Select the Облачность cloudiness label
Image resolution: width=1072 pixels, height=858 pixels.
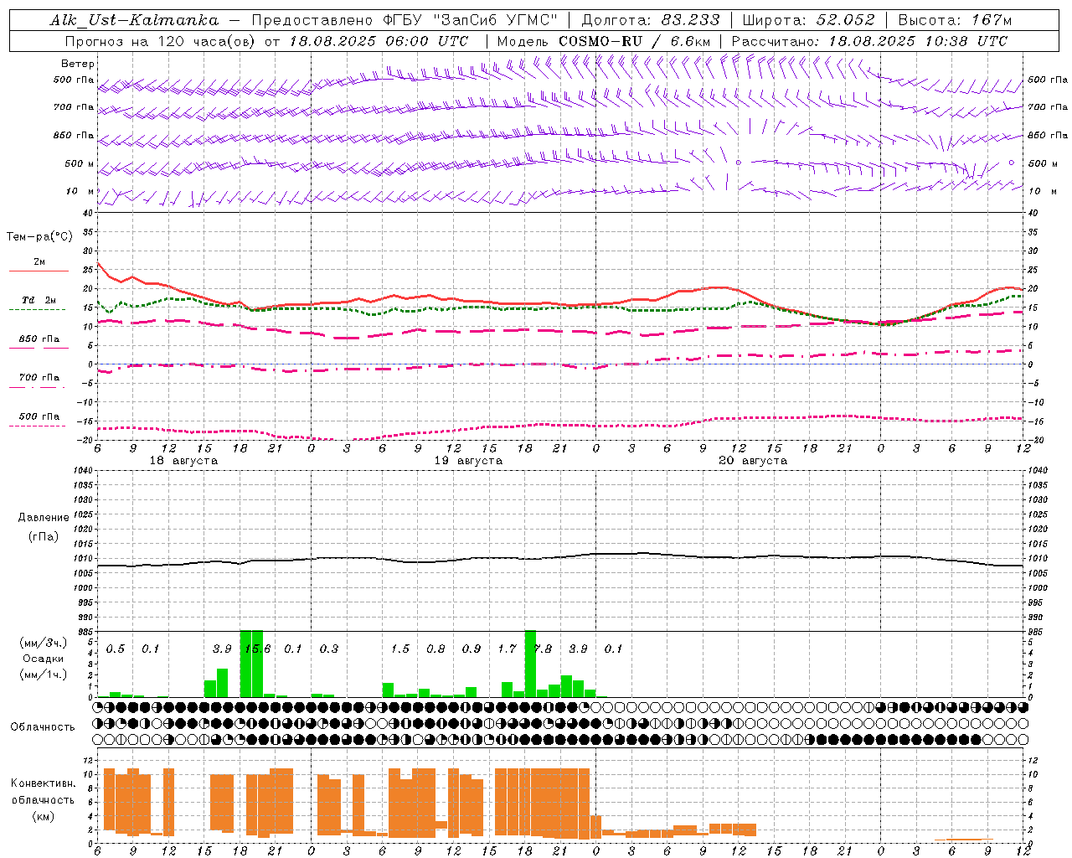click(x=43, y=726)
